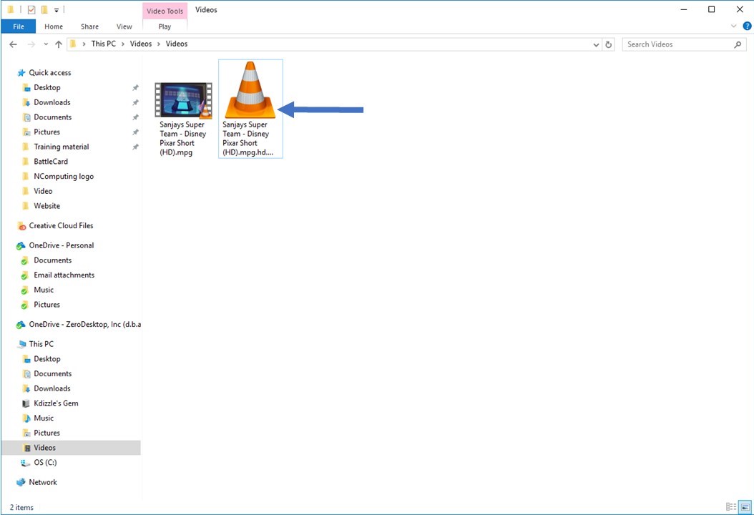
Task: Click the first Videos breadcrumb segment
Action: pyautogui.click(x=140, y=44)
